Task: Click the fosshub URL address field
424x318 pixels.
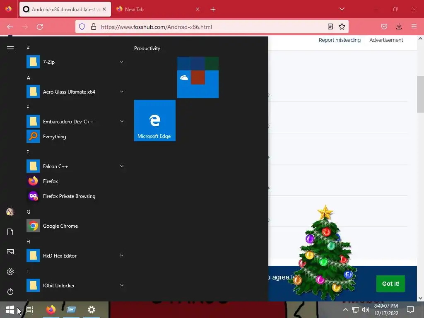Action: [x=212, y=27]
